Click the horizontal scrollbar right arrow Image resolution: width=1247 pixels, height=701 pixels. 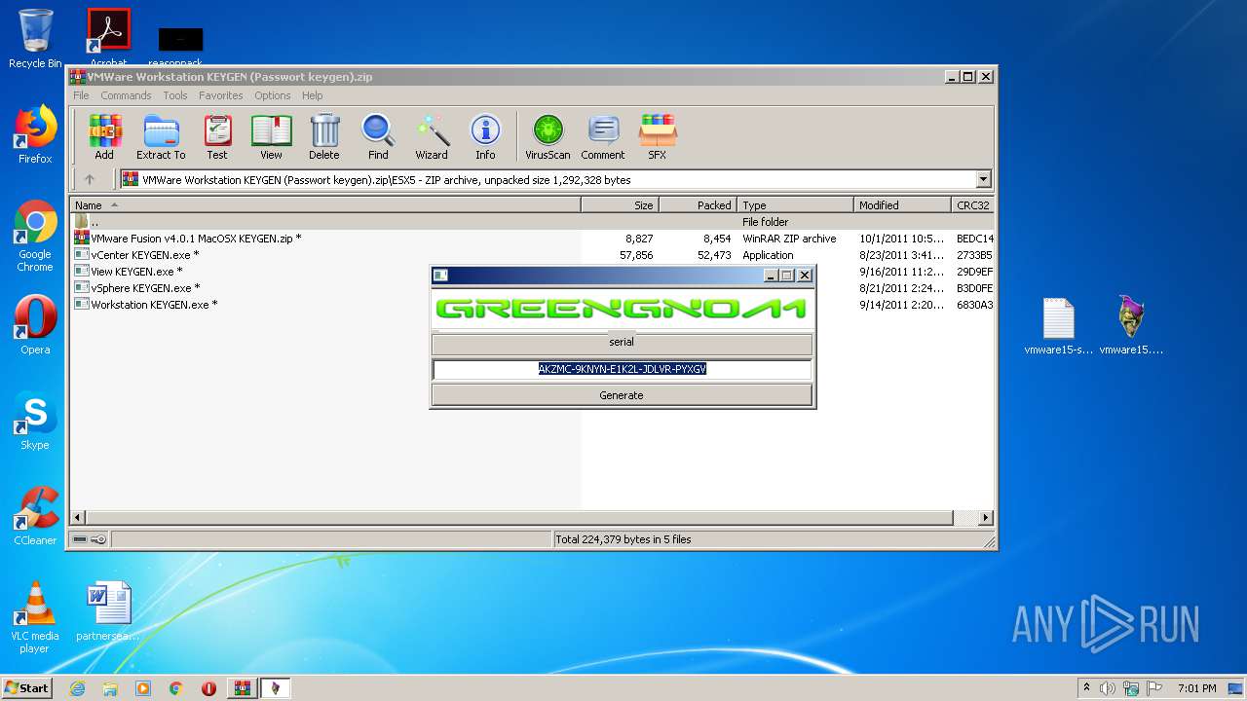click(985, 518)
